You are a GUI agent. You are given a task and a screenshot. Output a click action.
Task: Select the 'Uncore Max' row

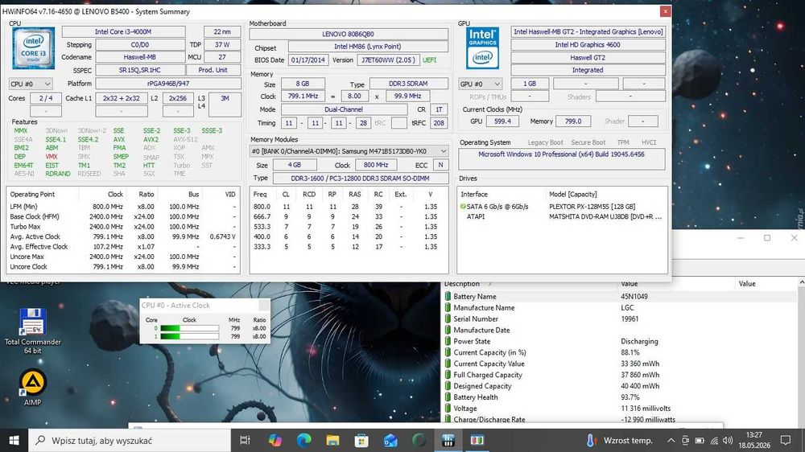[122, 257]
